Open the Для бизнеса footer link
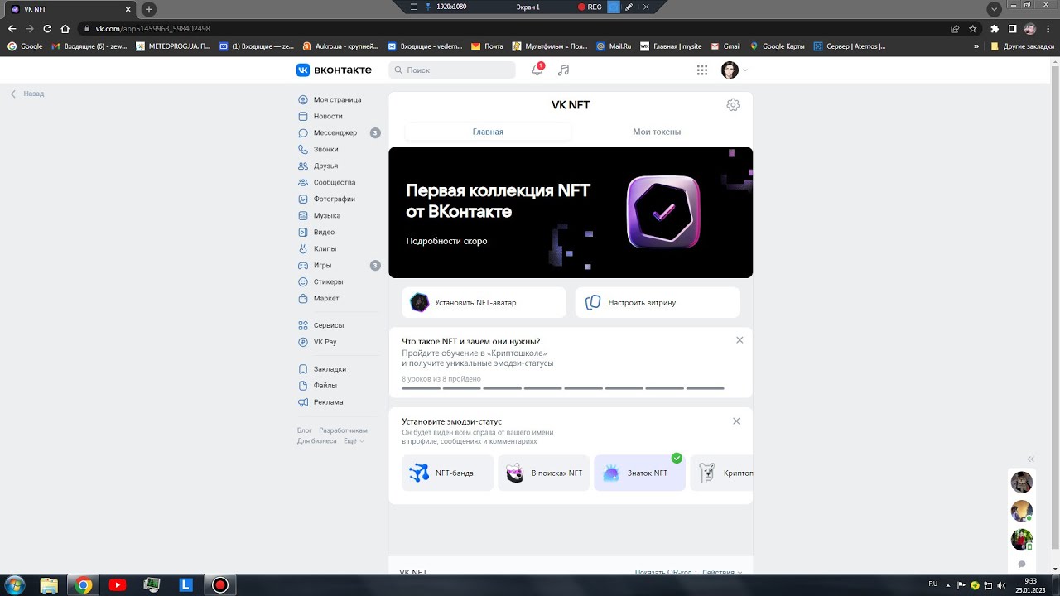Screen dimensions: 1060x596 [317, 441]
